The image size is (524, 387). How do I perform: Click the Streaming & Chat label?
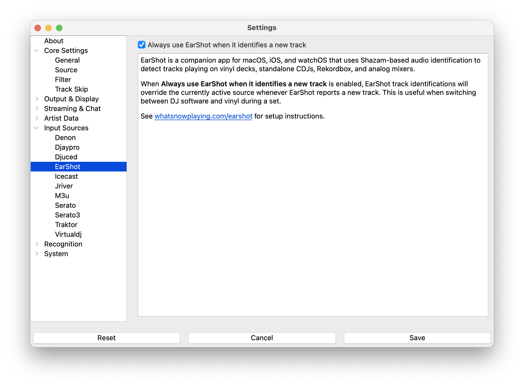72,109
